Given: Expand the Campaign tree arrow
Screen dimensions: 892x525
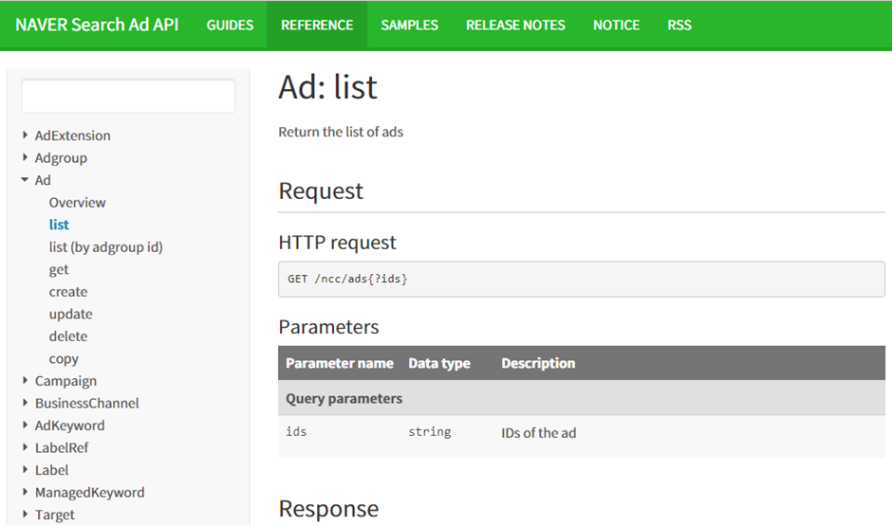Looking at the screenshot, I should (26, 381).
